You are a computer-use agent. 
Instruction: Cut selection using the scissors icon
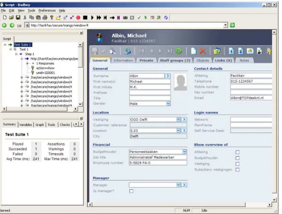pyautogui.click(x=25, y=17)
